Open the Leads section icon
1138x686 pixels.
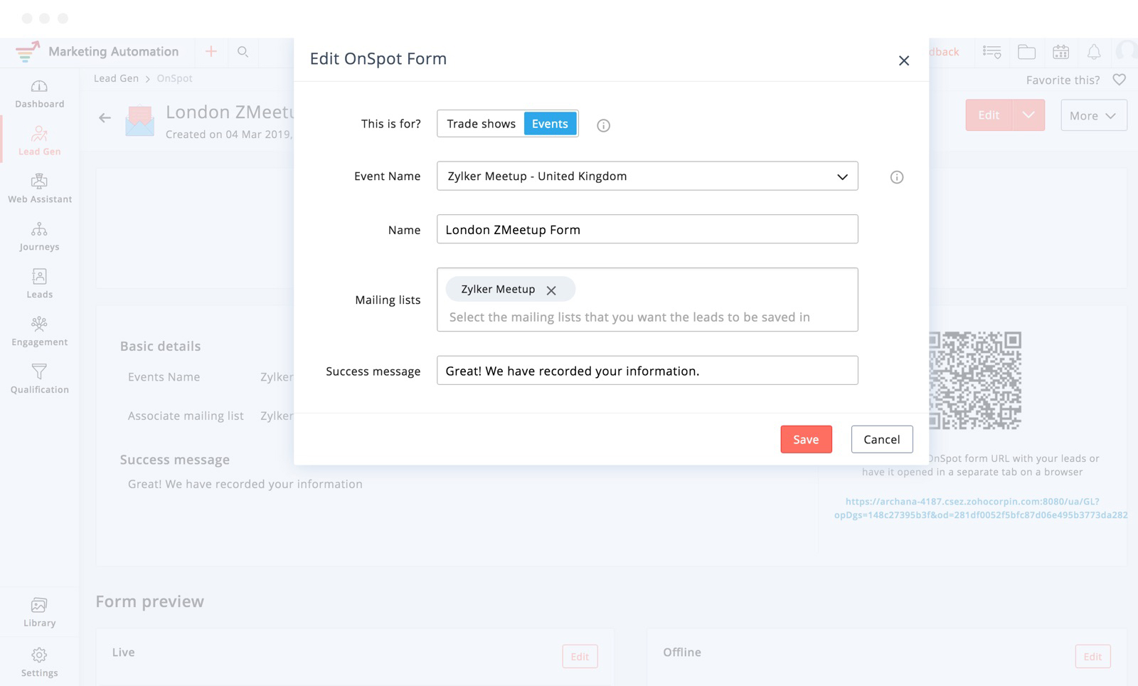pyautogui.click(x=39, y=277)
